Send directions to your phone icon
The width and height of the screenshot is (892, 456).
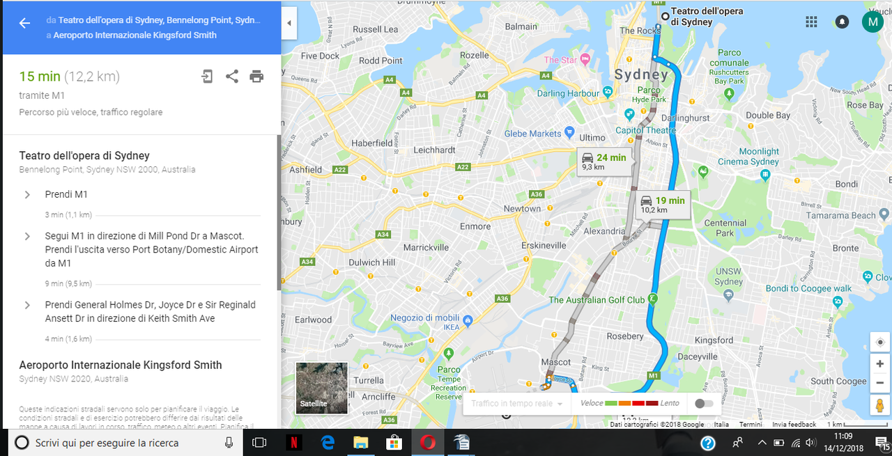tap(207, 77)
